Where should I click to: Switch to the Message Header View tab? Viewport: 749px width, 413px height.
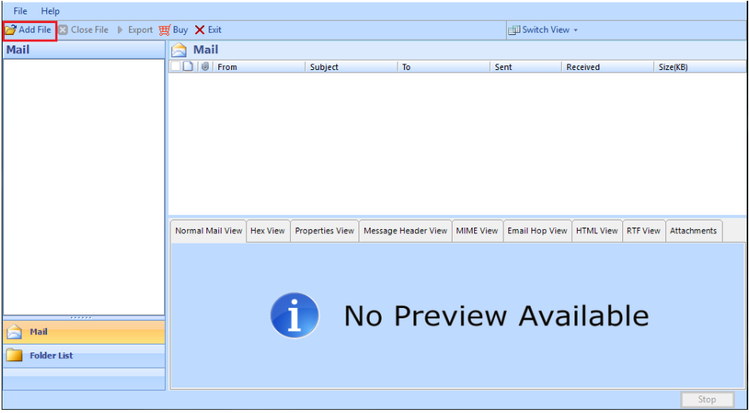point(406,231)
